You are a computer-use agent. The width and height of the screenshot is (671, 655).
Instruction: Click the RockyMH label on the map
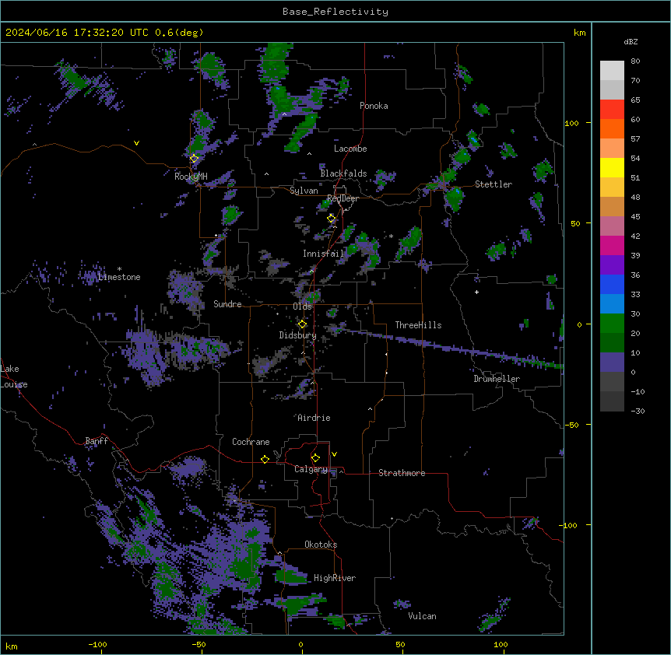pos(191,176)
